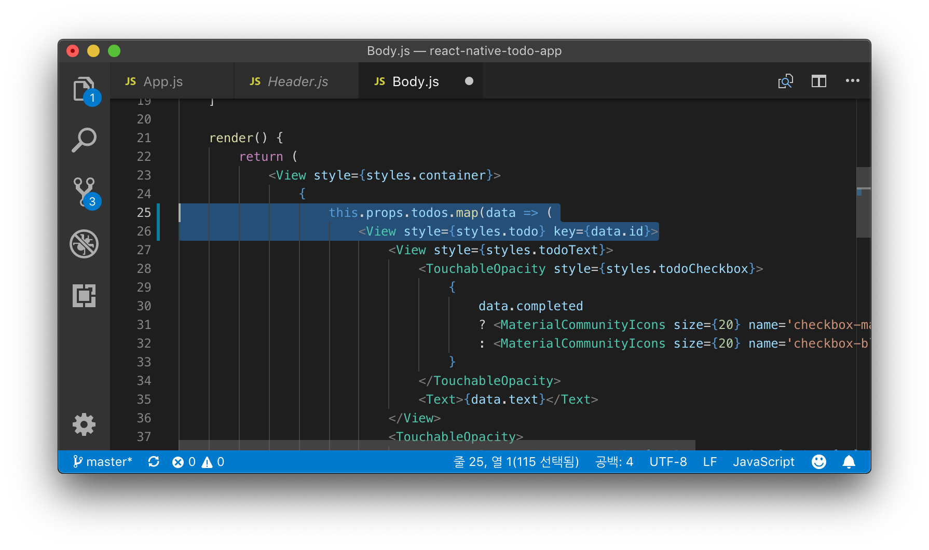Open the Explorer view in activity bar
This screenshot has height=550, width=929.
pos(84,89)
